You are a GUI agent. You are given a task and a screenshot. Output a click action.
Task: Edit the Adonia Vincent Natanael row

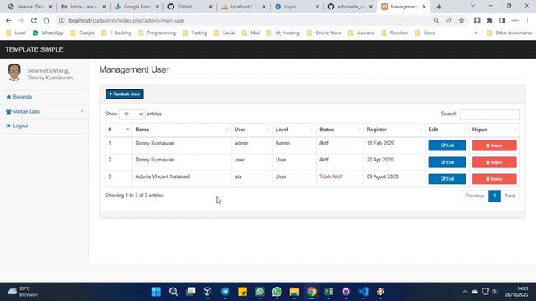coord(447,179)
